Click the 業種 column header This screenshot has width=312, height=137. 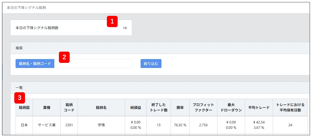(x=47, y=108)
